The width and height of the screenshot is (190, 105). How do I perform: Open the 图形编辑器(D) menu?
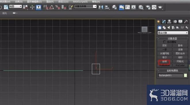pyautogui.click(x=34, y=2)
